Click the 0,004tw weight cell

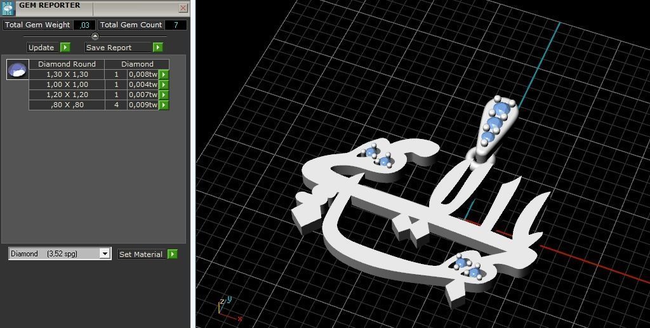point(143,84)
